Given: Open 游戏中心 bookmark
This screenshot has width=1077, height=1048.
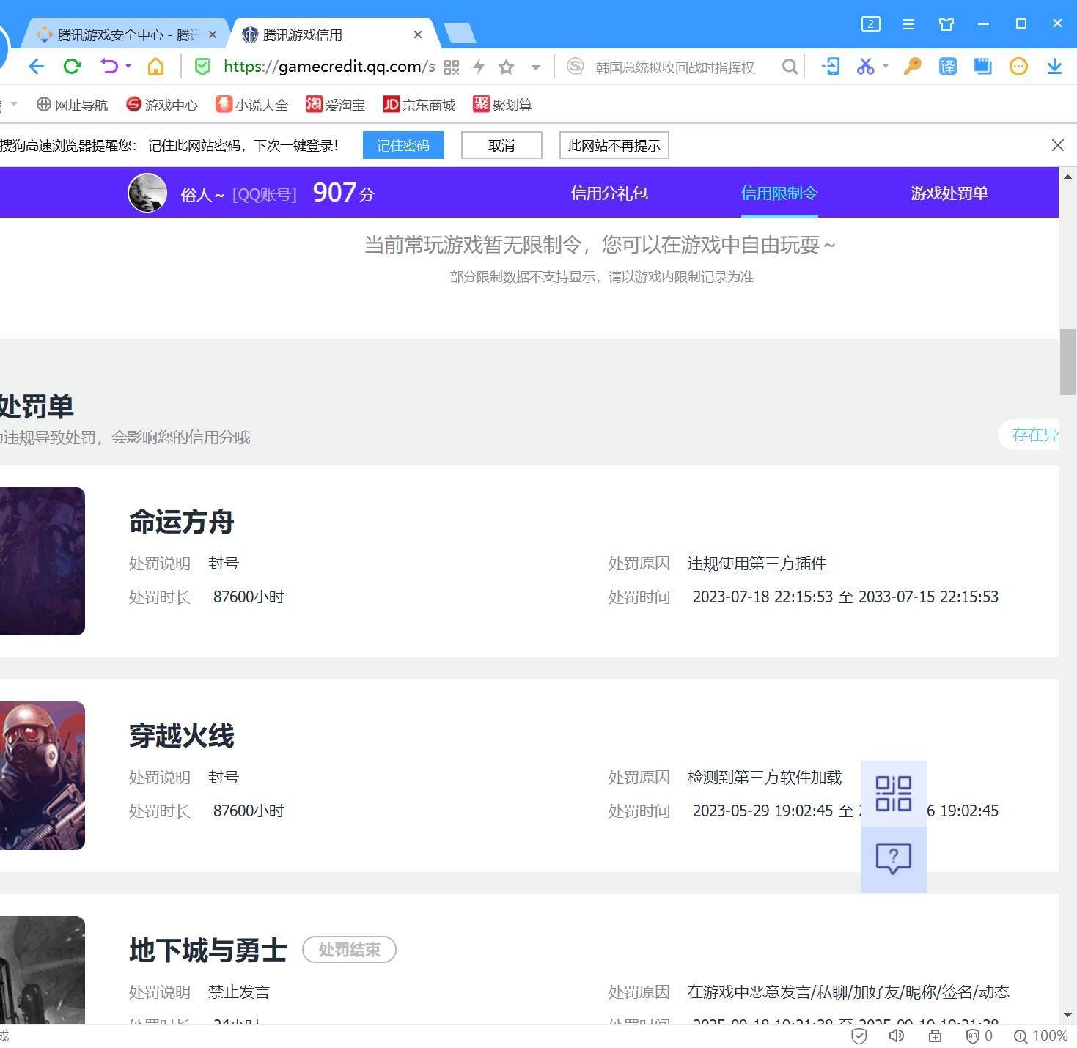Looking at the screenshot, I should pos(162,105).
